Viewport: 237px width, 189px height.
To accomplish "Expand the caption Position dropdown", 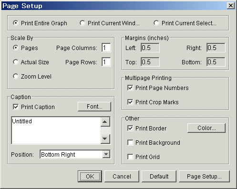I will pyautogui.click(x=106, y=154).
